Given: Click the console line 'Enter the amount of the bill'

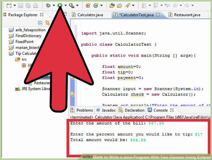Looking at the screenshot, I should (x=117, y=123).
